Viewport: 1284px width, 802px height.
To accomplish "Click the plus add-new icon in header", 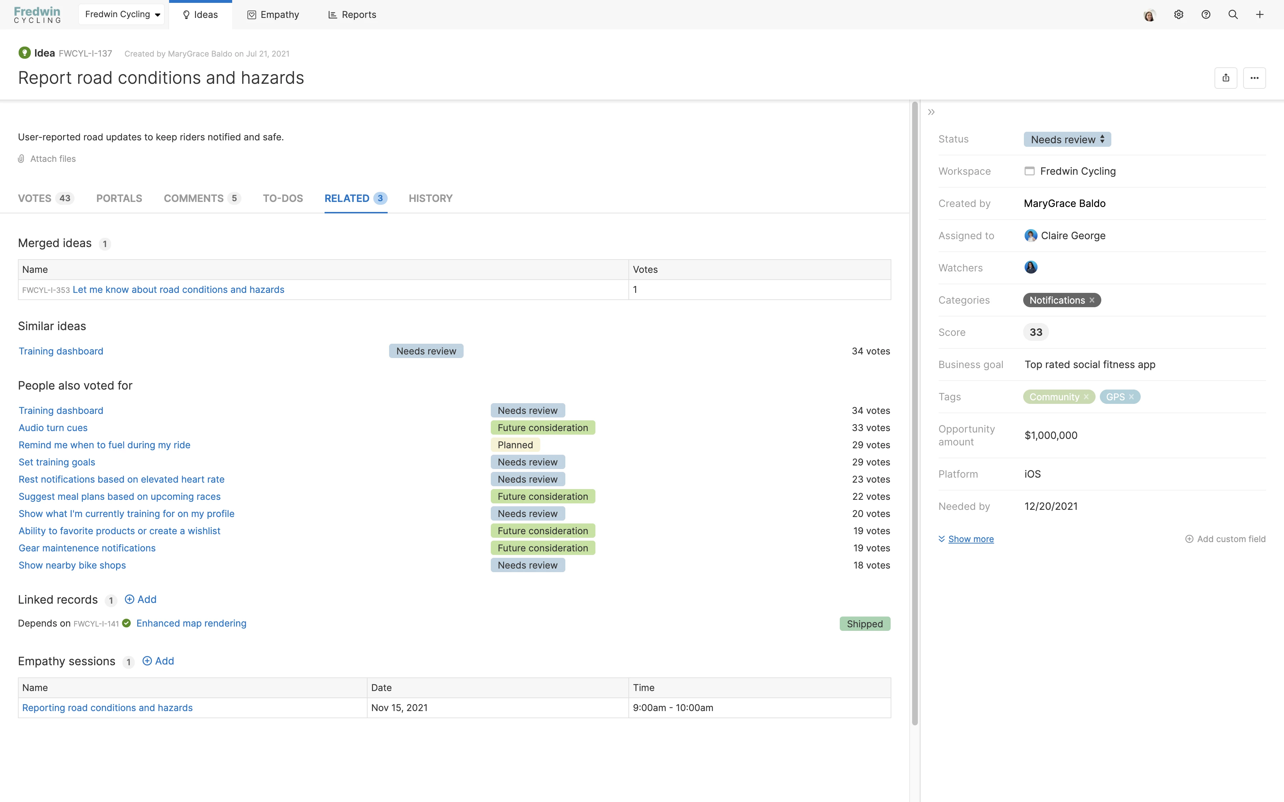I will coord(1260,15).
